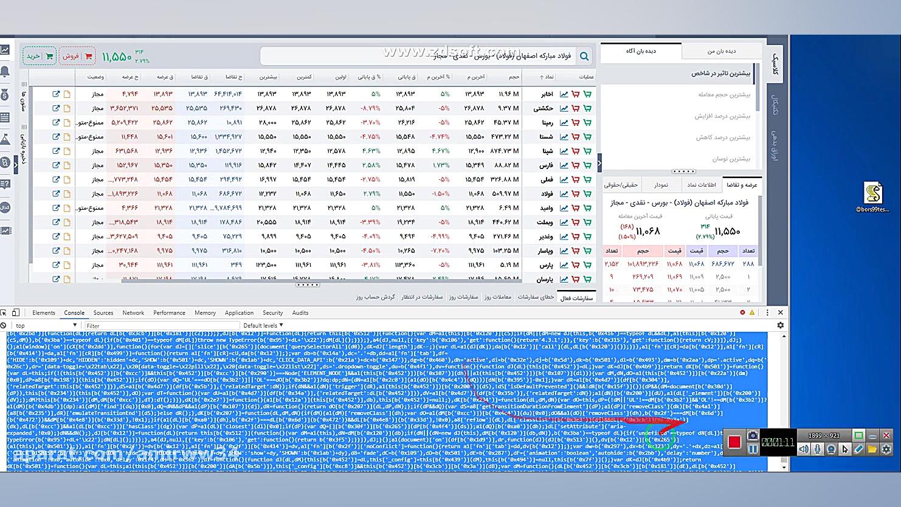This screenshot has width=901, height=507.
Task: Toggle microphone capture in recorder
Action: click(818, 449)
